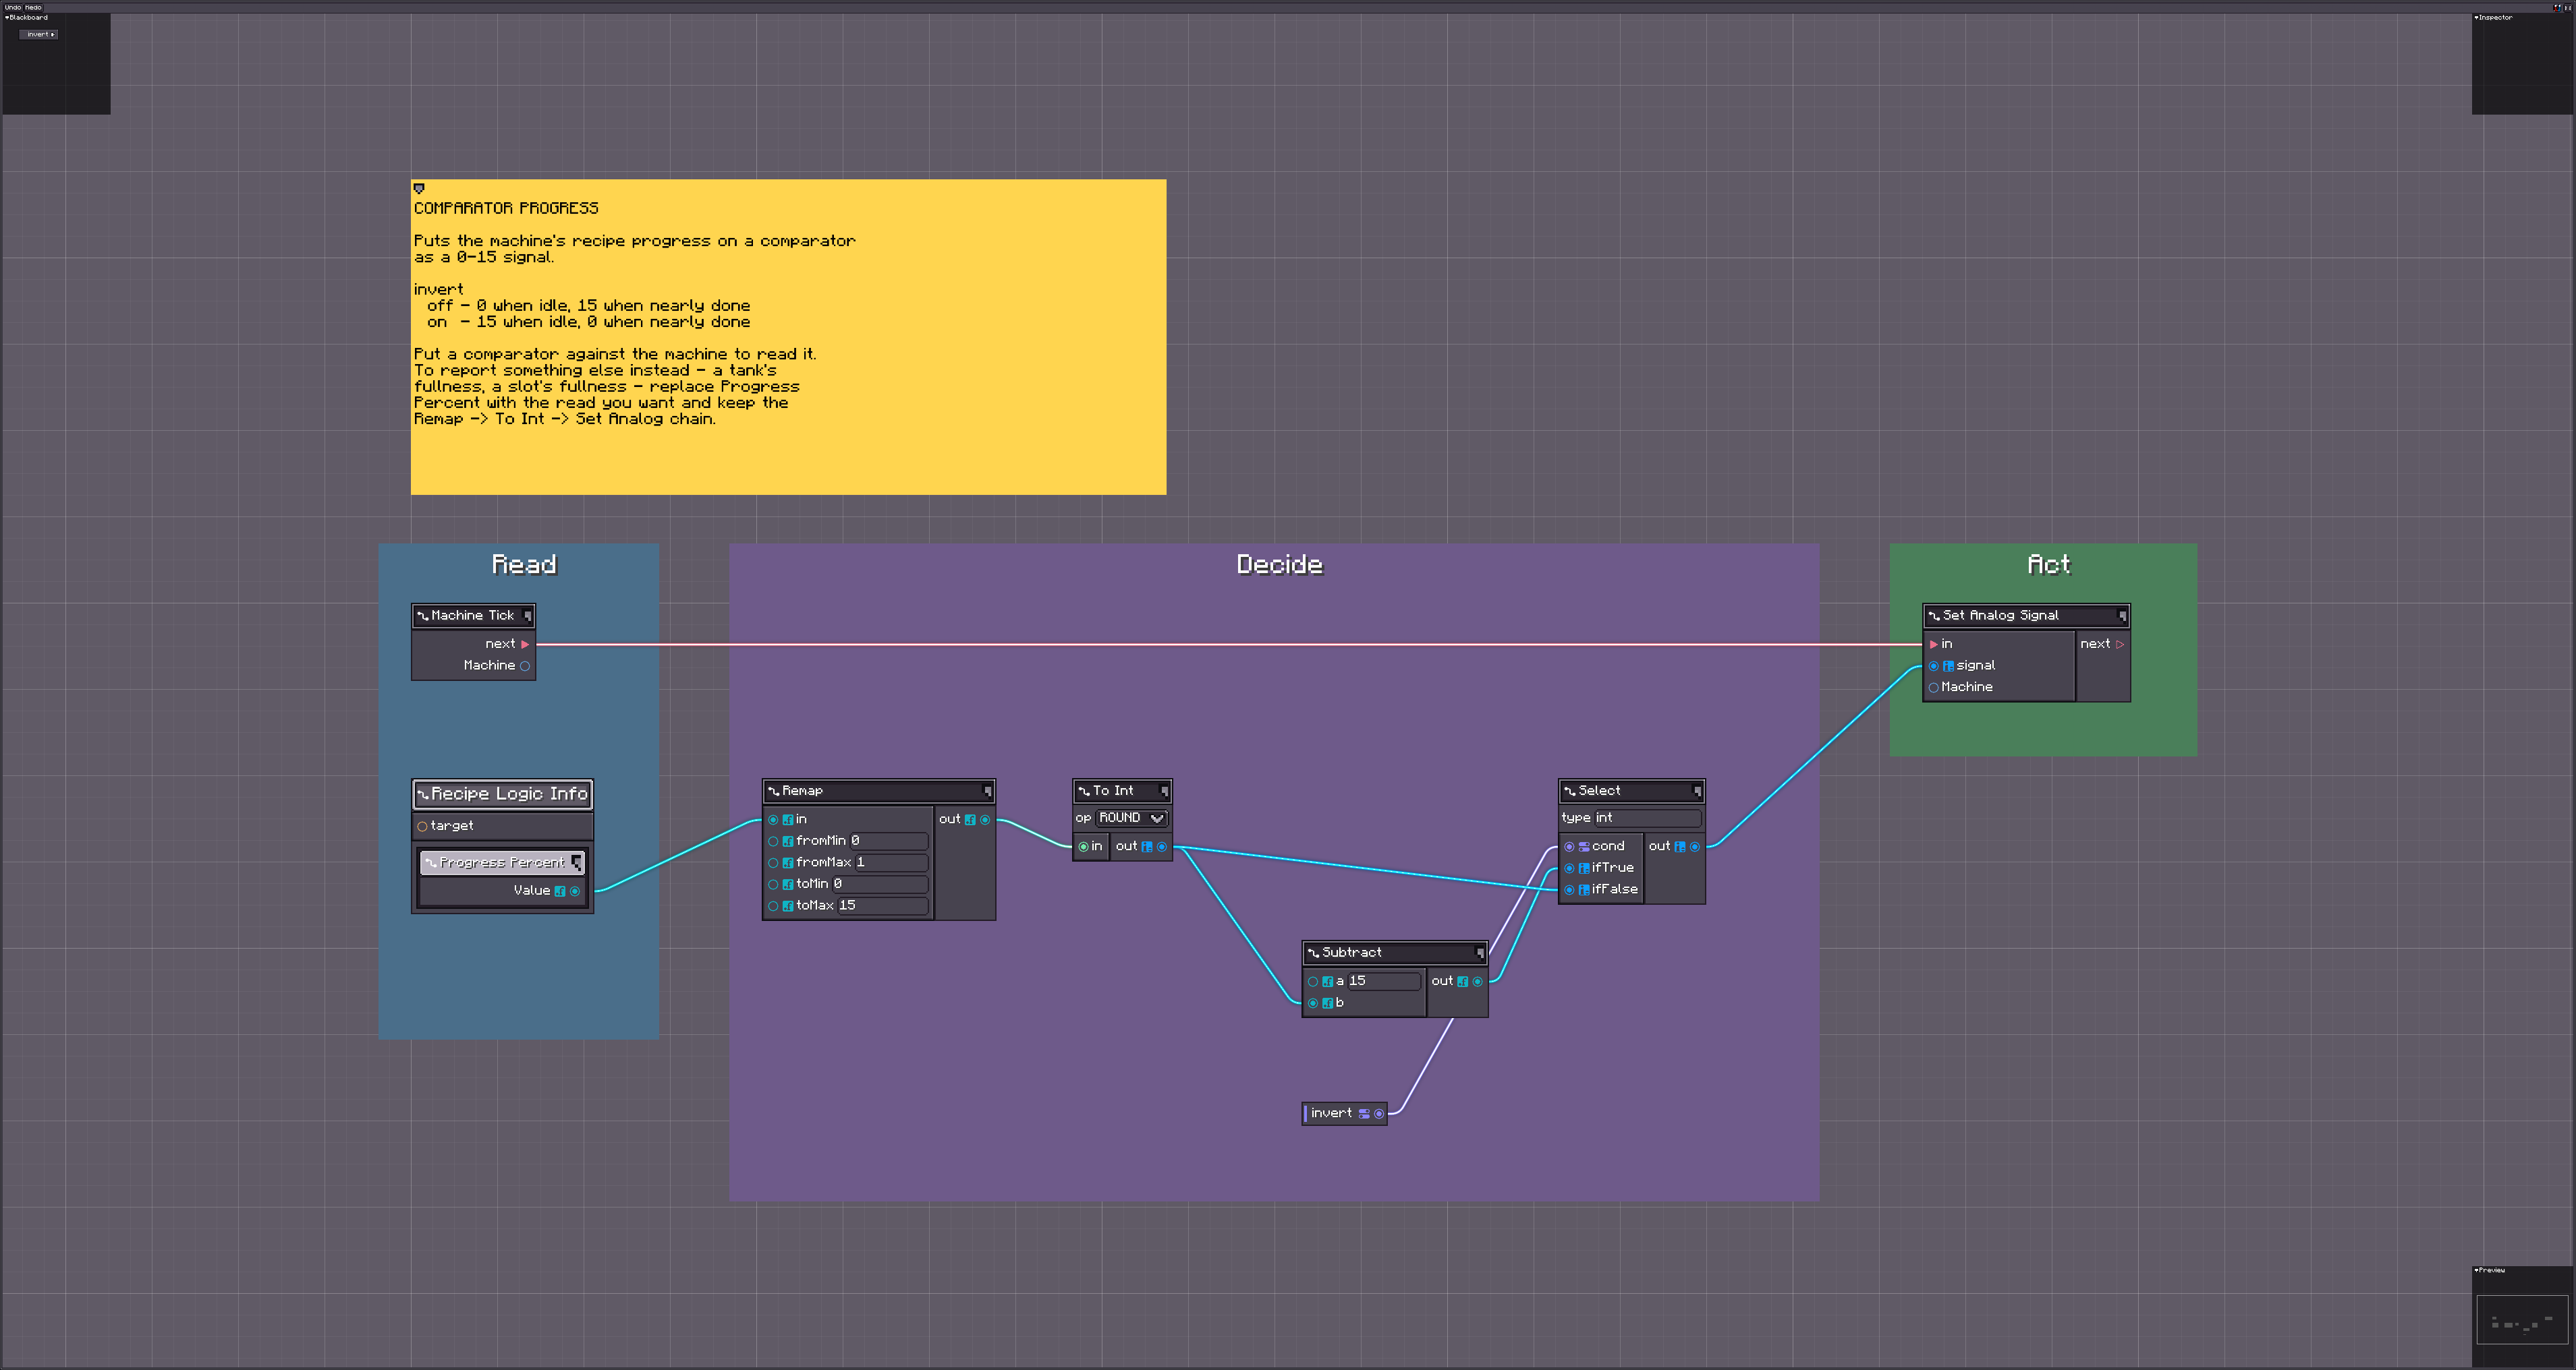Select the Set Analog Signal node title

(2001, 616)
